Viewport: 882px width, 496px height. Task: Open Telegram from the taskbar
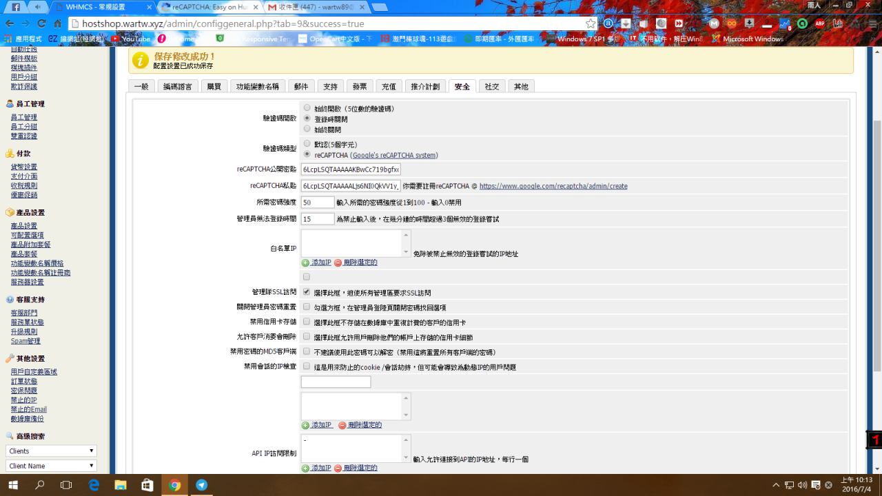click(201, 485)
